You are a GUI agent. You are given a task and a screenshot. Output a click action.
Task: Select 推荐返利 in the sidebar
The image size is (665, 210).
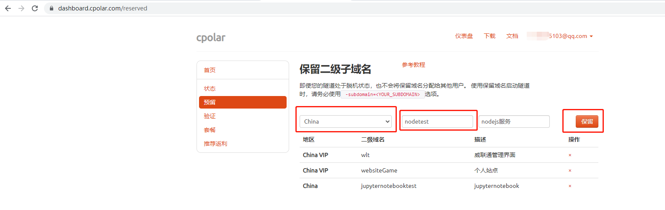(215, 144)
